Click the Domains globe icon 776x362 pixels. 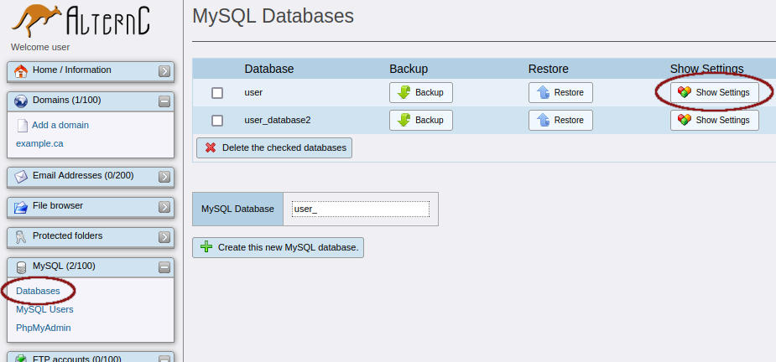click(x=21, y=101)
